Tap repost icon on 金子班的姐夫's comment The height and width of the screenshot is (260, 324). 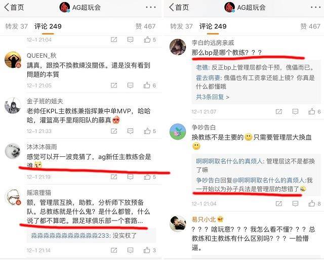[x=114, y=131]
